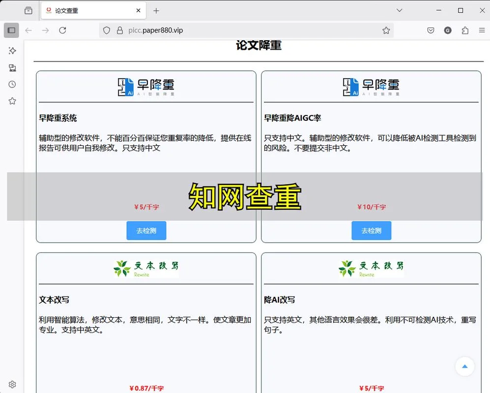The image size is (490, 393).
Task: Click the address bar picc.paper880.vip
Action: click(246, 30)
